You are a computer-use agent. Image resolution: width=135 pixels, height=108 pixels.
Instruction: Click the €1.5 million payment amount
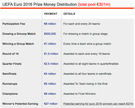click(x=51, y=54)
